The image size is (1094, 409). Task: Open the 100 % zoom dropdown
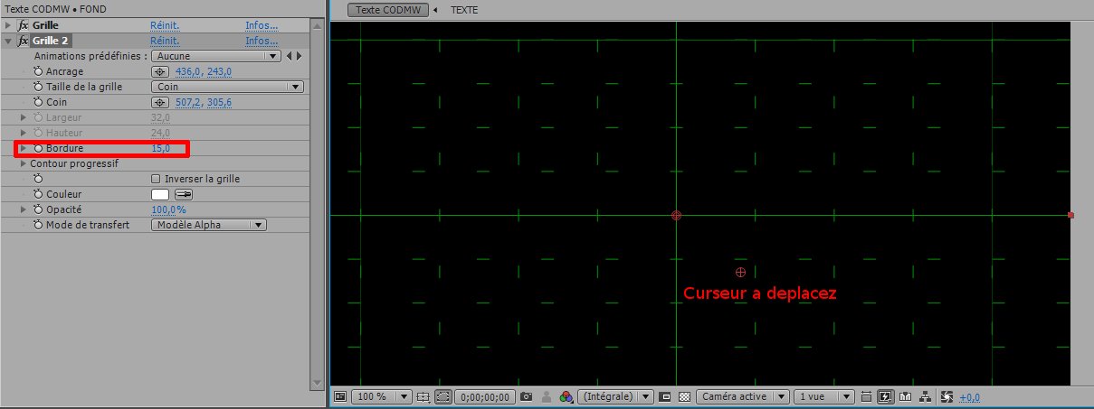coord(380,396)
